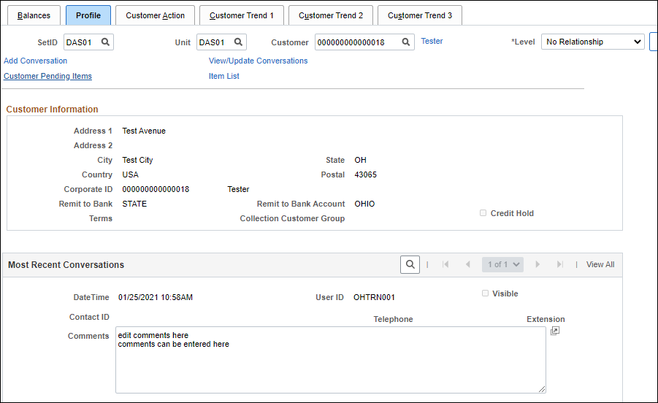Expand the Level dropdown showing No Relationship
The height and width of the screenshot is (403, 658).
point(592,42)
